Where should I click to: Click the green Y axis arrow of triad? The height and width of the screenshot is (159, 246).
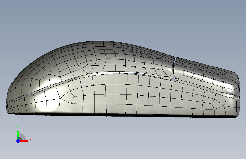tap(18, 135)
